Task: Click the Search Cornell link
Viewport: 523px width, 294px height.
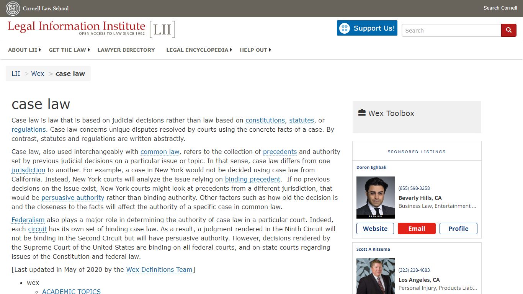Action: click(500, 8)
